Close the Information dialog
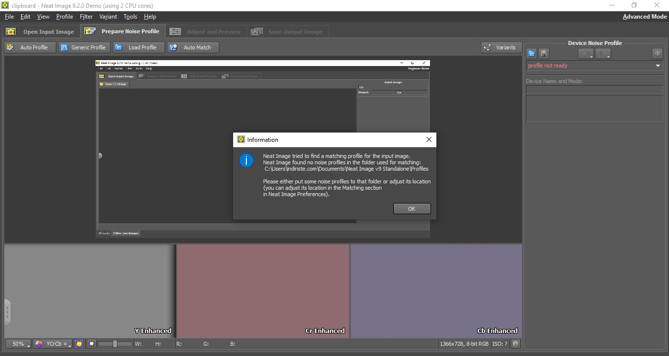 pos(429,140)
